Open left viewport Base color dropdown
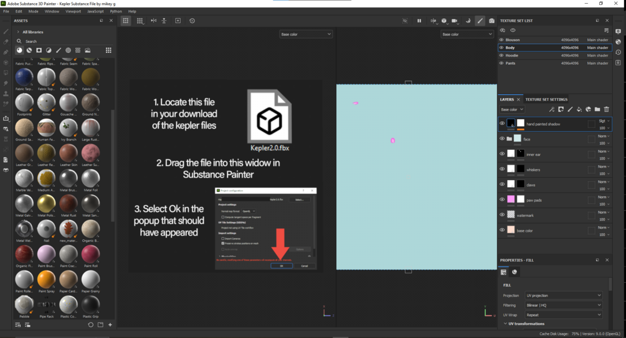 tap(306, 34)
